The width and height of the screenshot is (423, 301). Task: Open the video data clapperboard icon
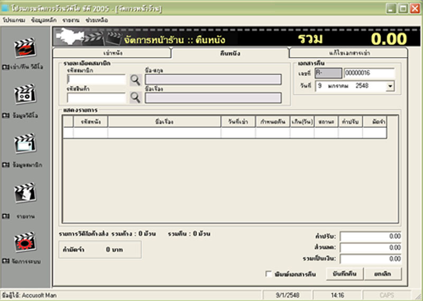click(x=25, y=95)
